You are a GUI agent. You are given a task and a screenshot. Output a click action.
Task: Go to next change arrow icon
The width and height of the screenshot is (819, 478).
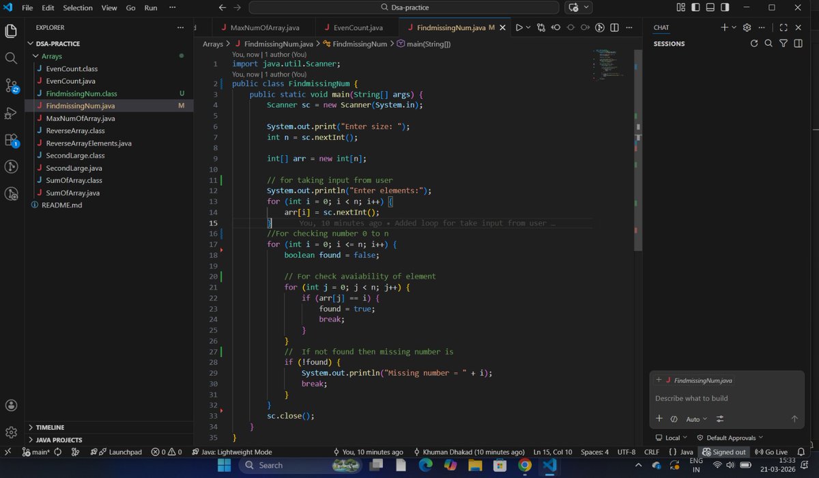coord(586,28)
